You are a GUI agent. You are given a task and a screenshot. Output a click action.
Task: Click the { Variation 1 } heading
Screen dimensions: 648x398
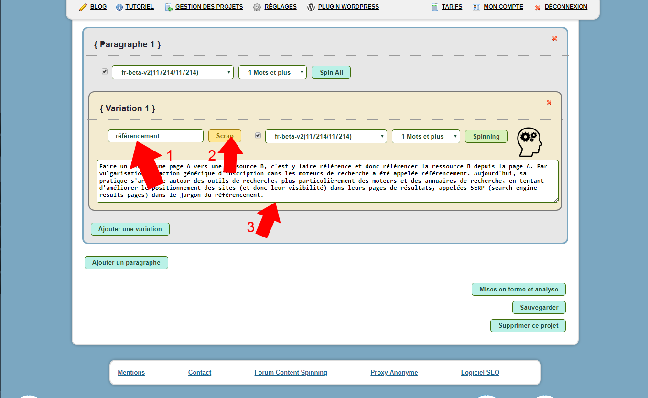pos(128,108)
